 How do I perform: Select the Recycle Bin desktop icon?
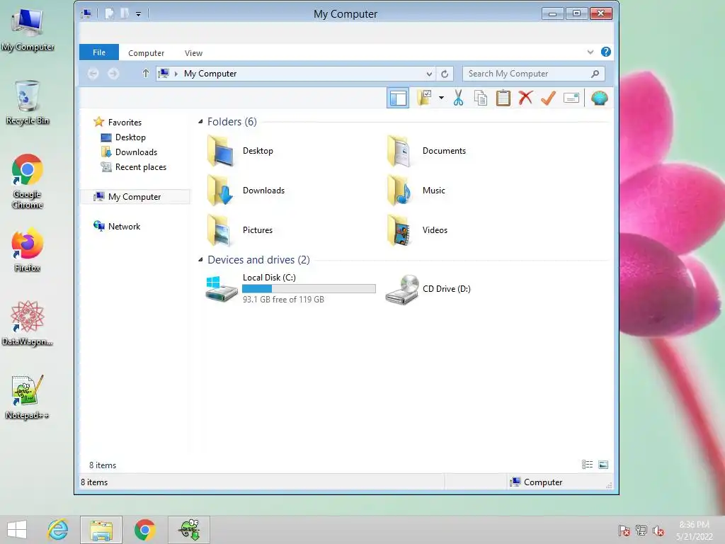[x=28, y=103]
